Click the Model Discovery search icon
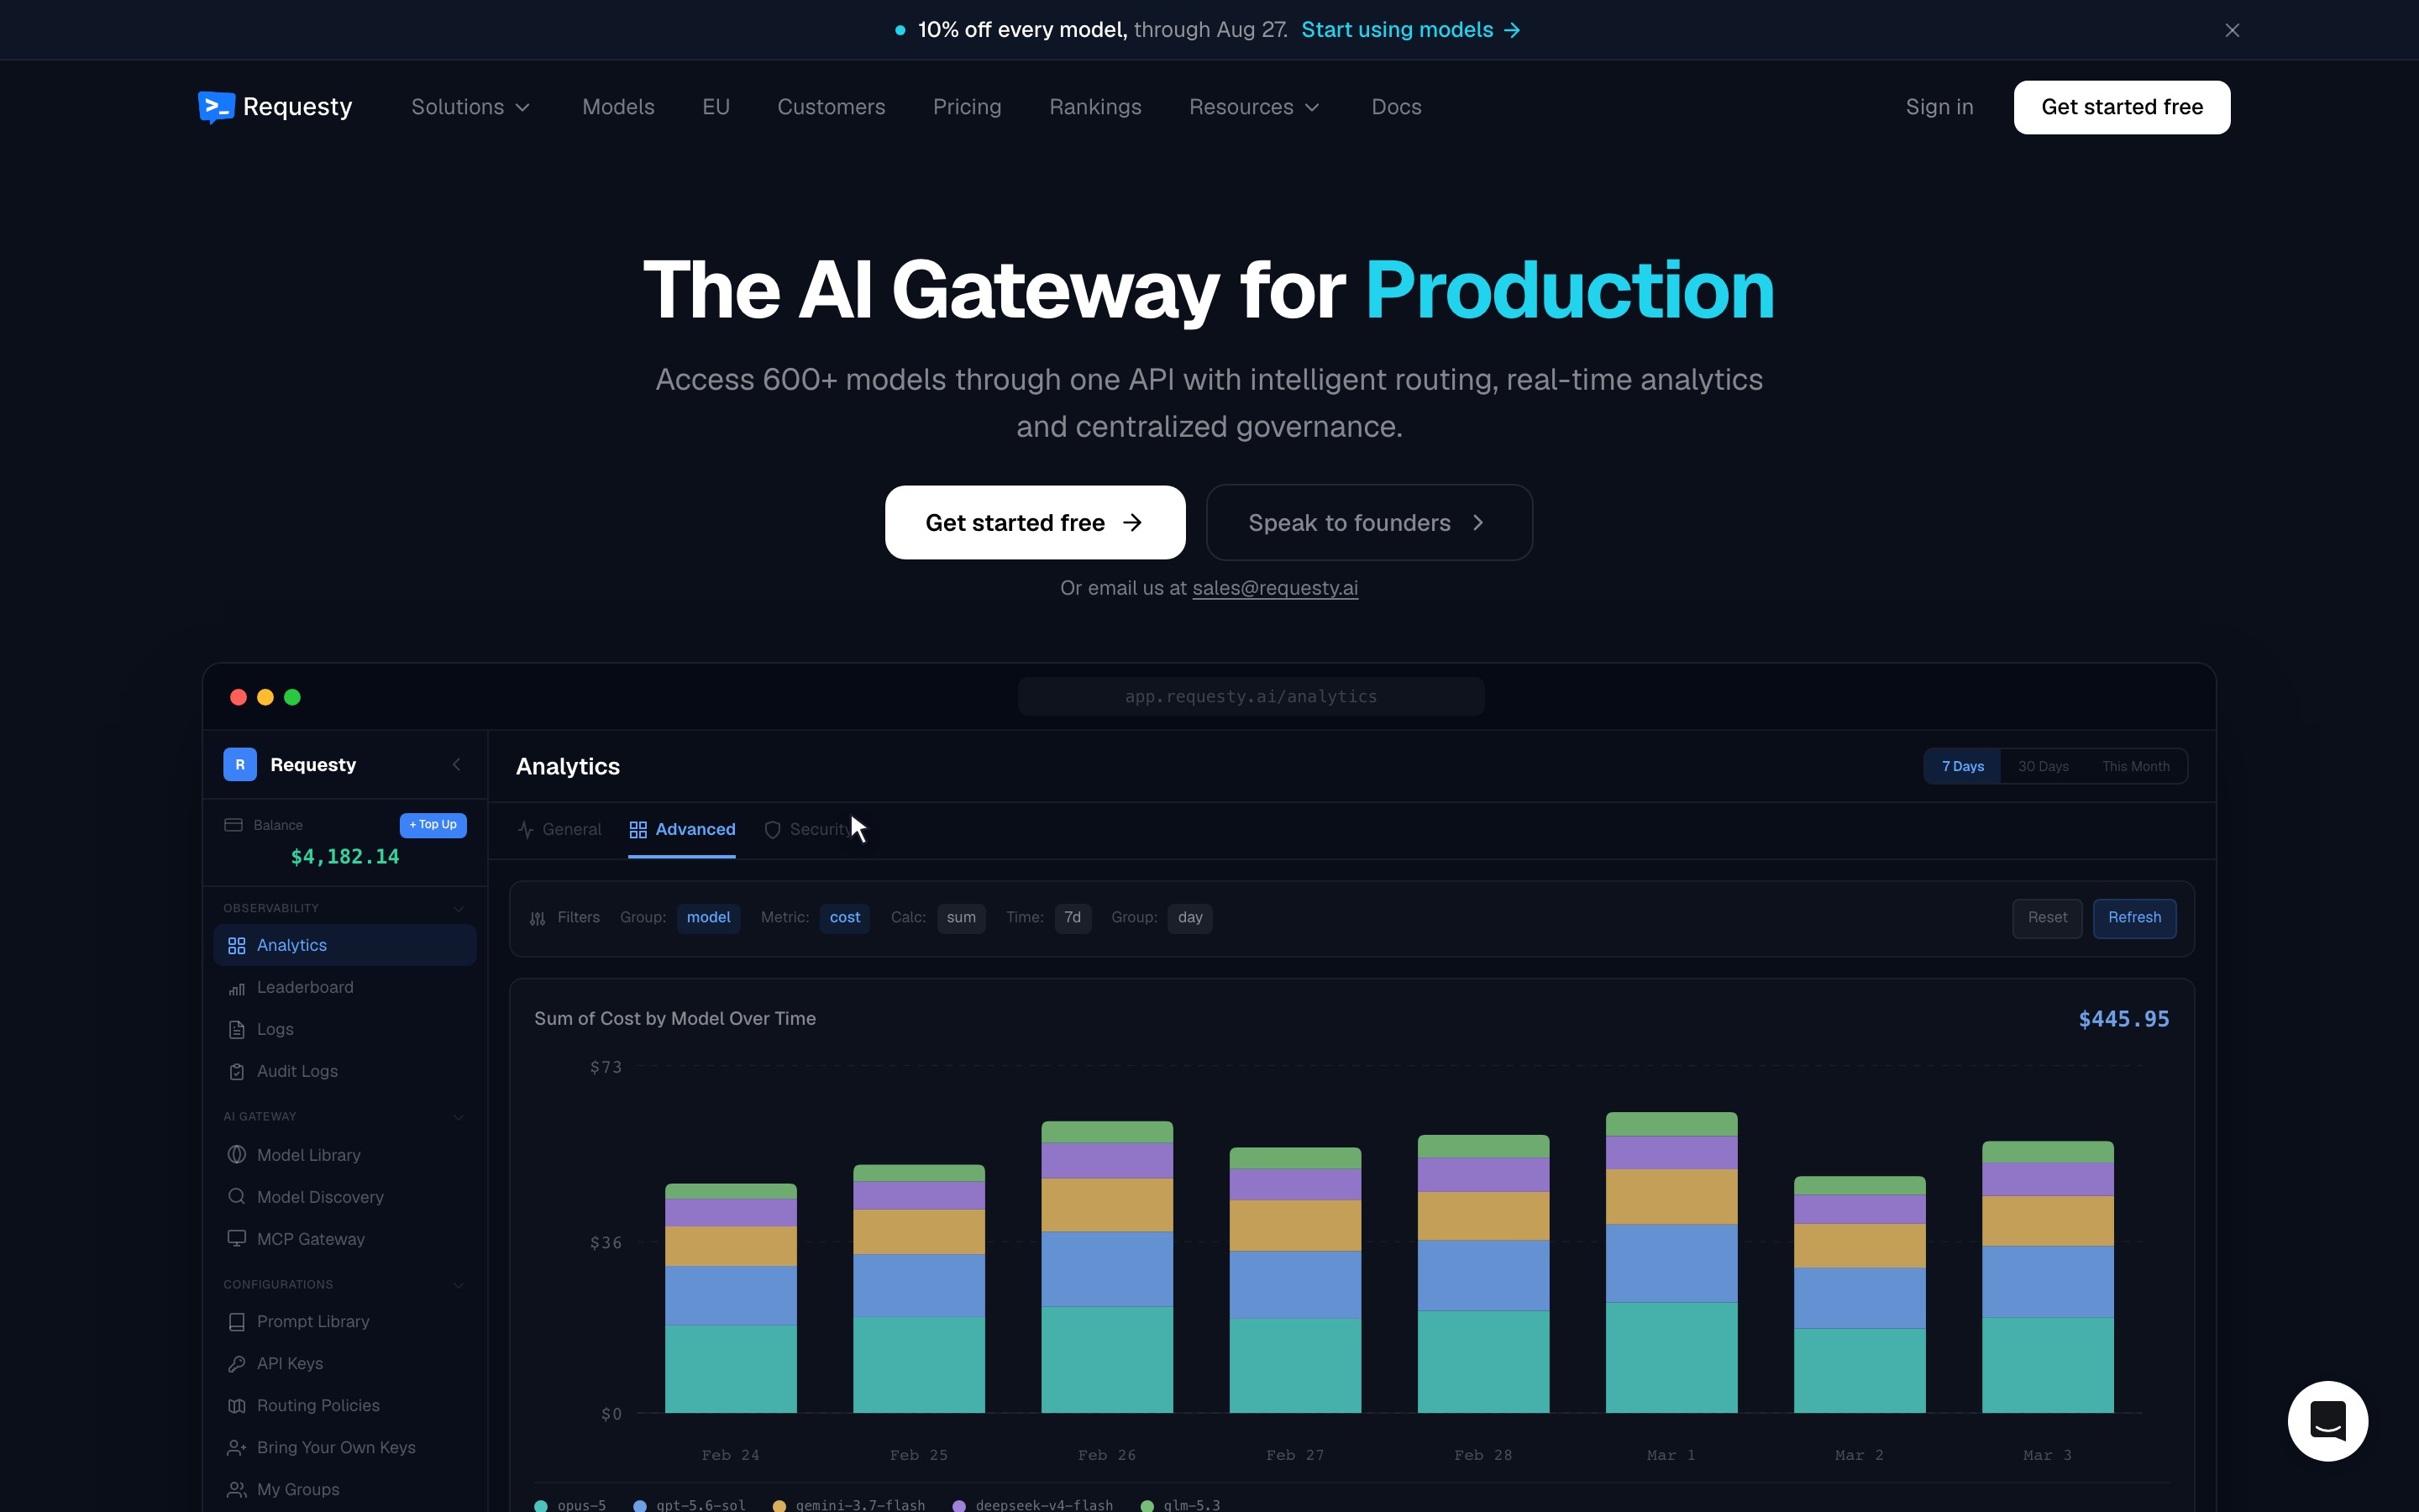2419x1512 pixels. (x=237, y=1197)
